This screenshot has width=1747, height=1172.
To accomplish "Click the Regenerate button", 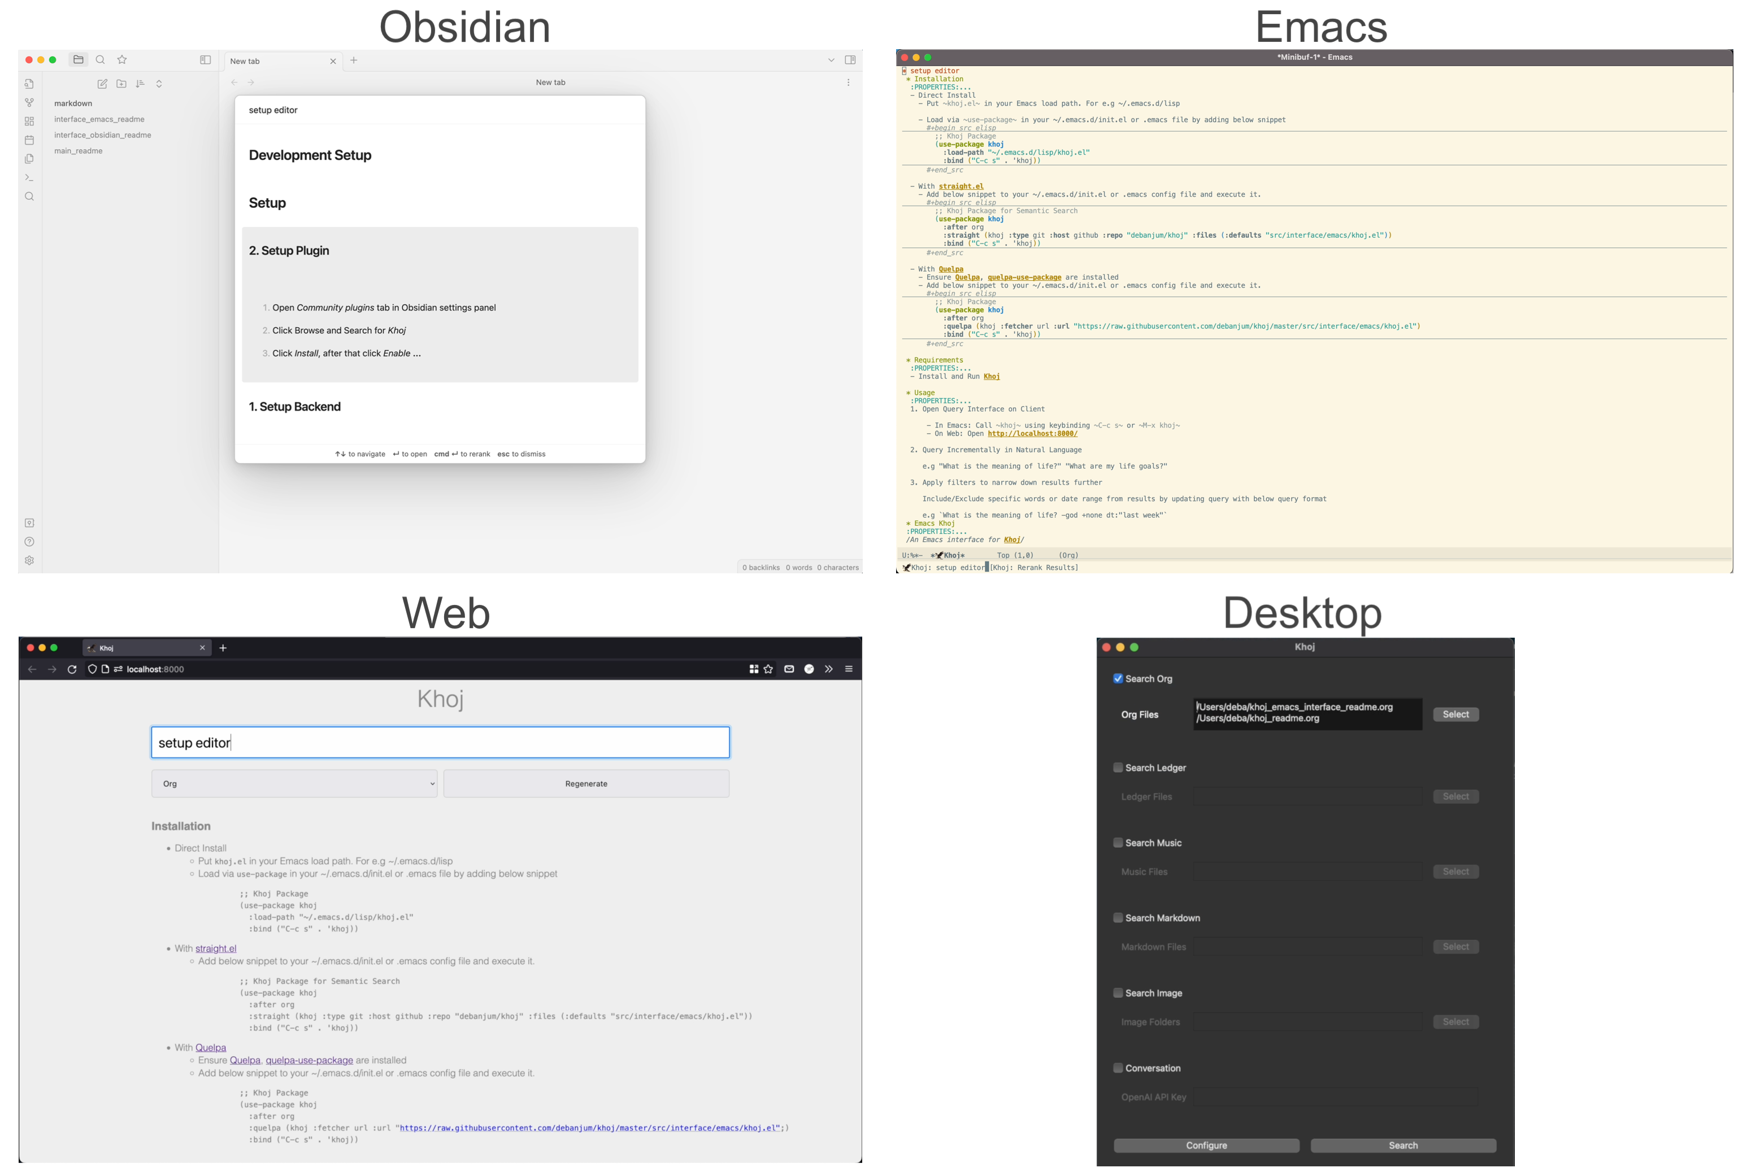I will 586,783.
